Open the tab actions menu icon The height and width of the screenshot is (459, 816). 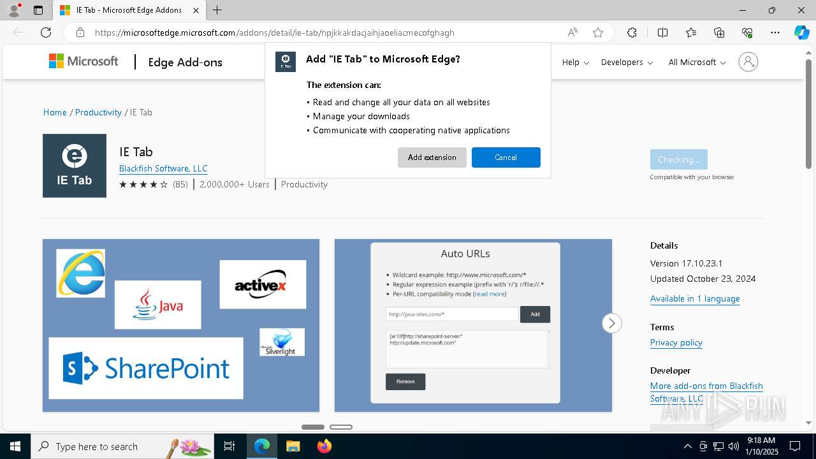[38, 10]
